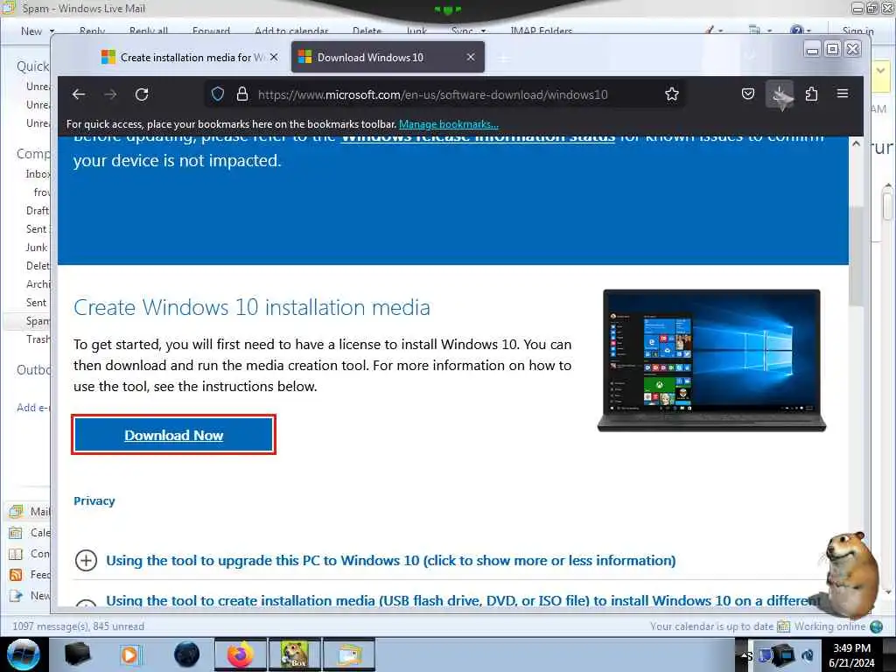
Task: Select the Trash folder in Live Mail
Action: click(x=38, y=339)
